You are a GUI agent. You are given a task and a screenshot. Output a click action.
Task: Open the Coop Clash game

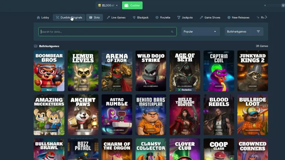point(219,149)
